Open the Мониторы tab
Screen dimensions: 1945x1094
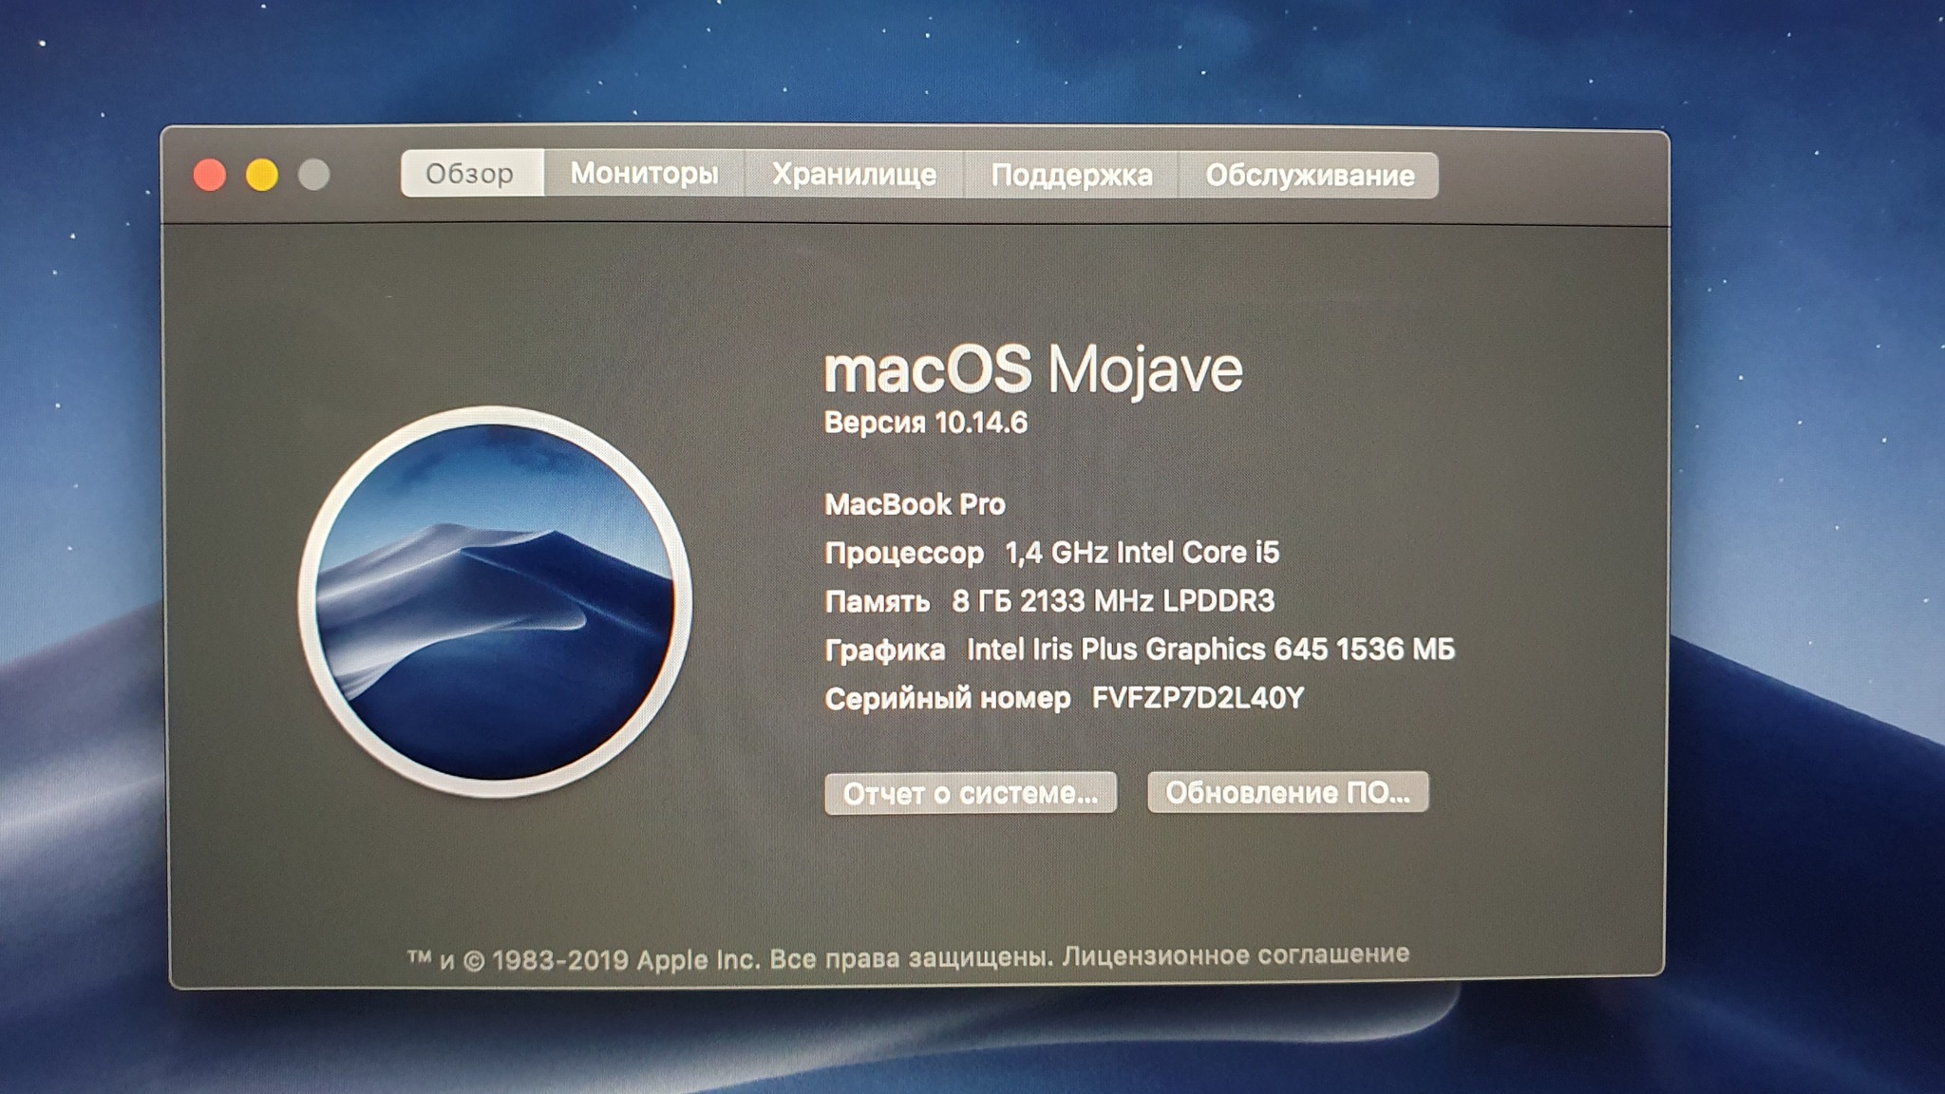(x=644, y=174)
